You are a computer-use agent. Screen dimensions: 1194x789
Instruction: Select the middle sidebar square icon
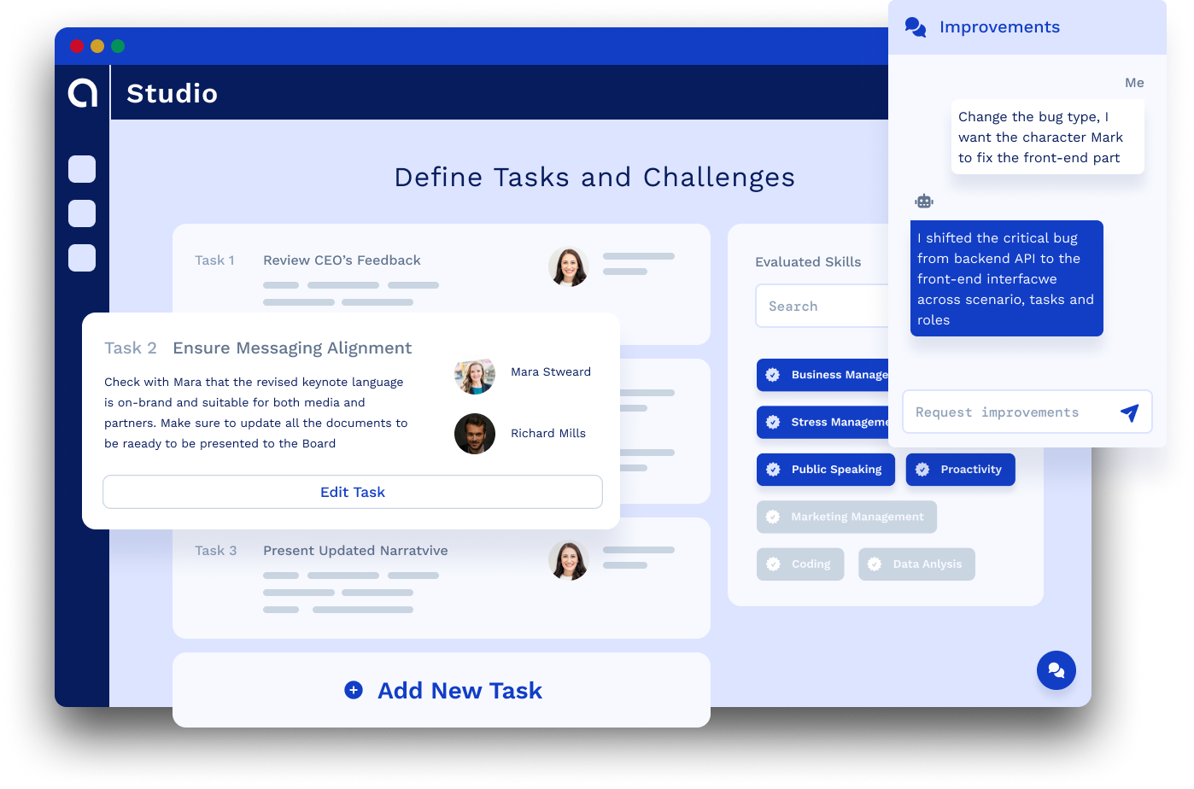(82, 213)
